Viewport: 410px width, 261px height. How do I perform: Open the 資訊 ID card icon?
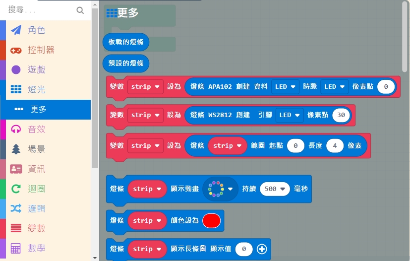[x=16, y=169]
